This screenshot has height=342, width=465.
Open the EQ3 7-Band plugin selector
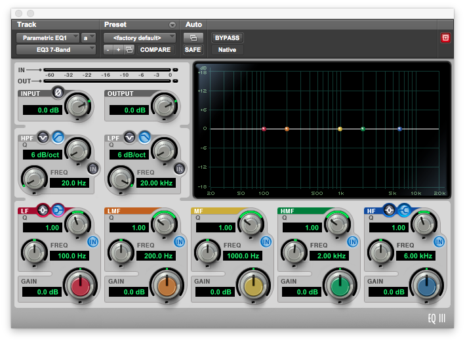pos(56,49)
